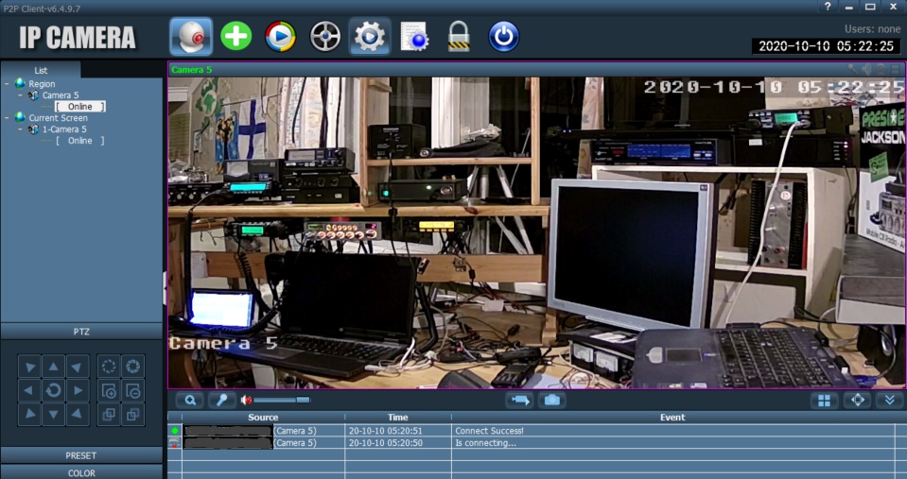Screen dimensions: 907x479
Task: Collapse the Region tree node
Action: [x=7, y=84]
